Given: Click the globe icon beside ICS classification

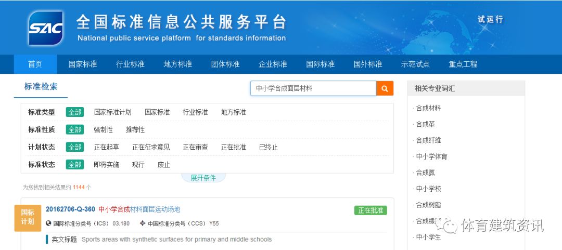Looking at the screenshot, I should coord(49,223).
